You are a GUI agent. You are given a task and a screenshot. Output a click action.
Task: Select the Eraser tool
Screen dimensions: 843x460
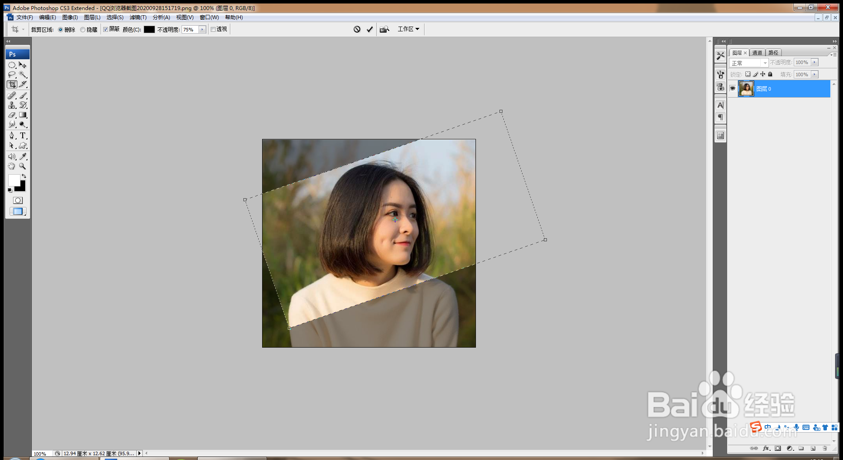[12, 115]
